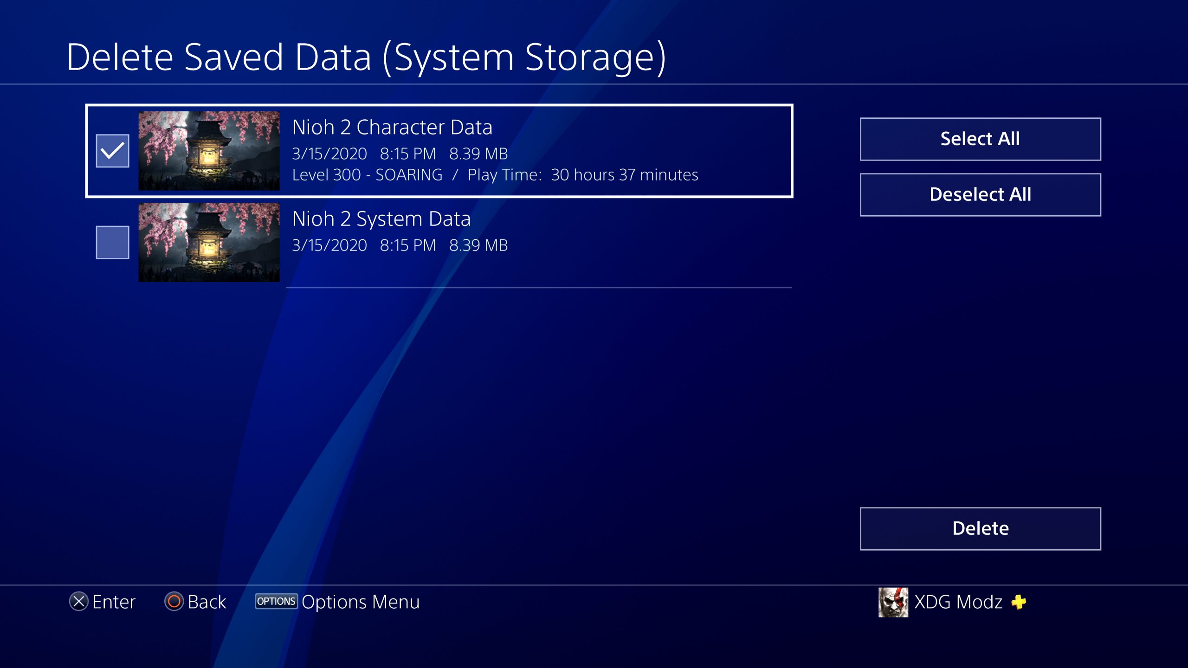
Task: Select the Nioh 2 Character Data title
Action: click(x=392, y=127)
